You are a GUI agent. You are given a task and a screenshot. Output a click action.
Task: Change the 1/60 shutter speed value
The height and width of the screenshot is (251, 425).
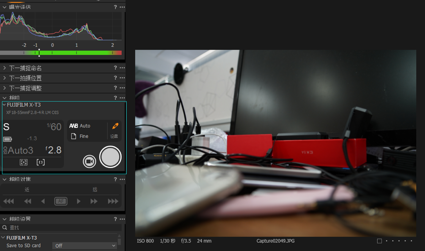(54, 127)
